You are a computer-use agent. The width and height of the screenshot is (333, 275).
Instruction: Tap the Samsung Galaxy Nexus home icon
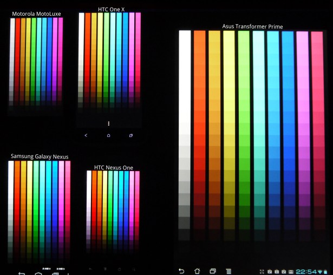[38, 273]
